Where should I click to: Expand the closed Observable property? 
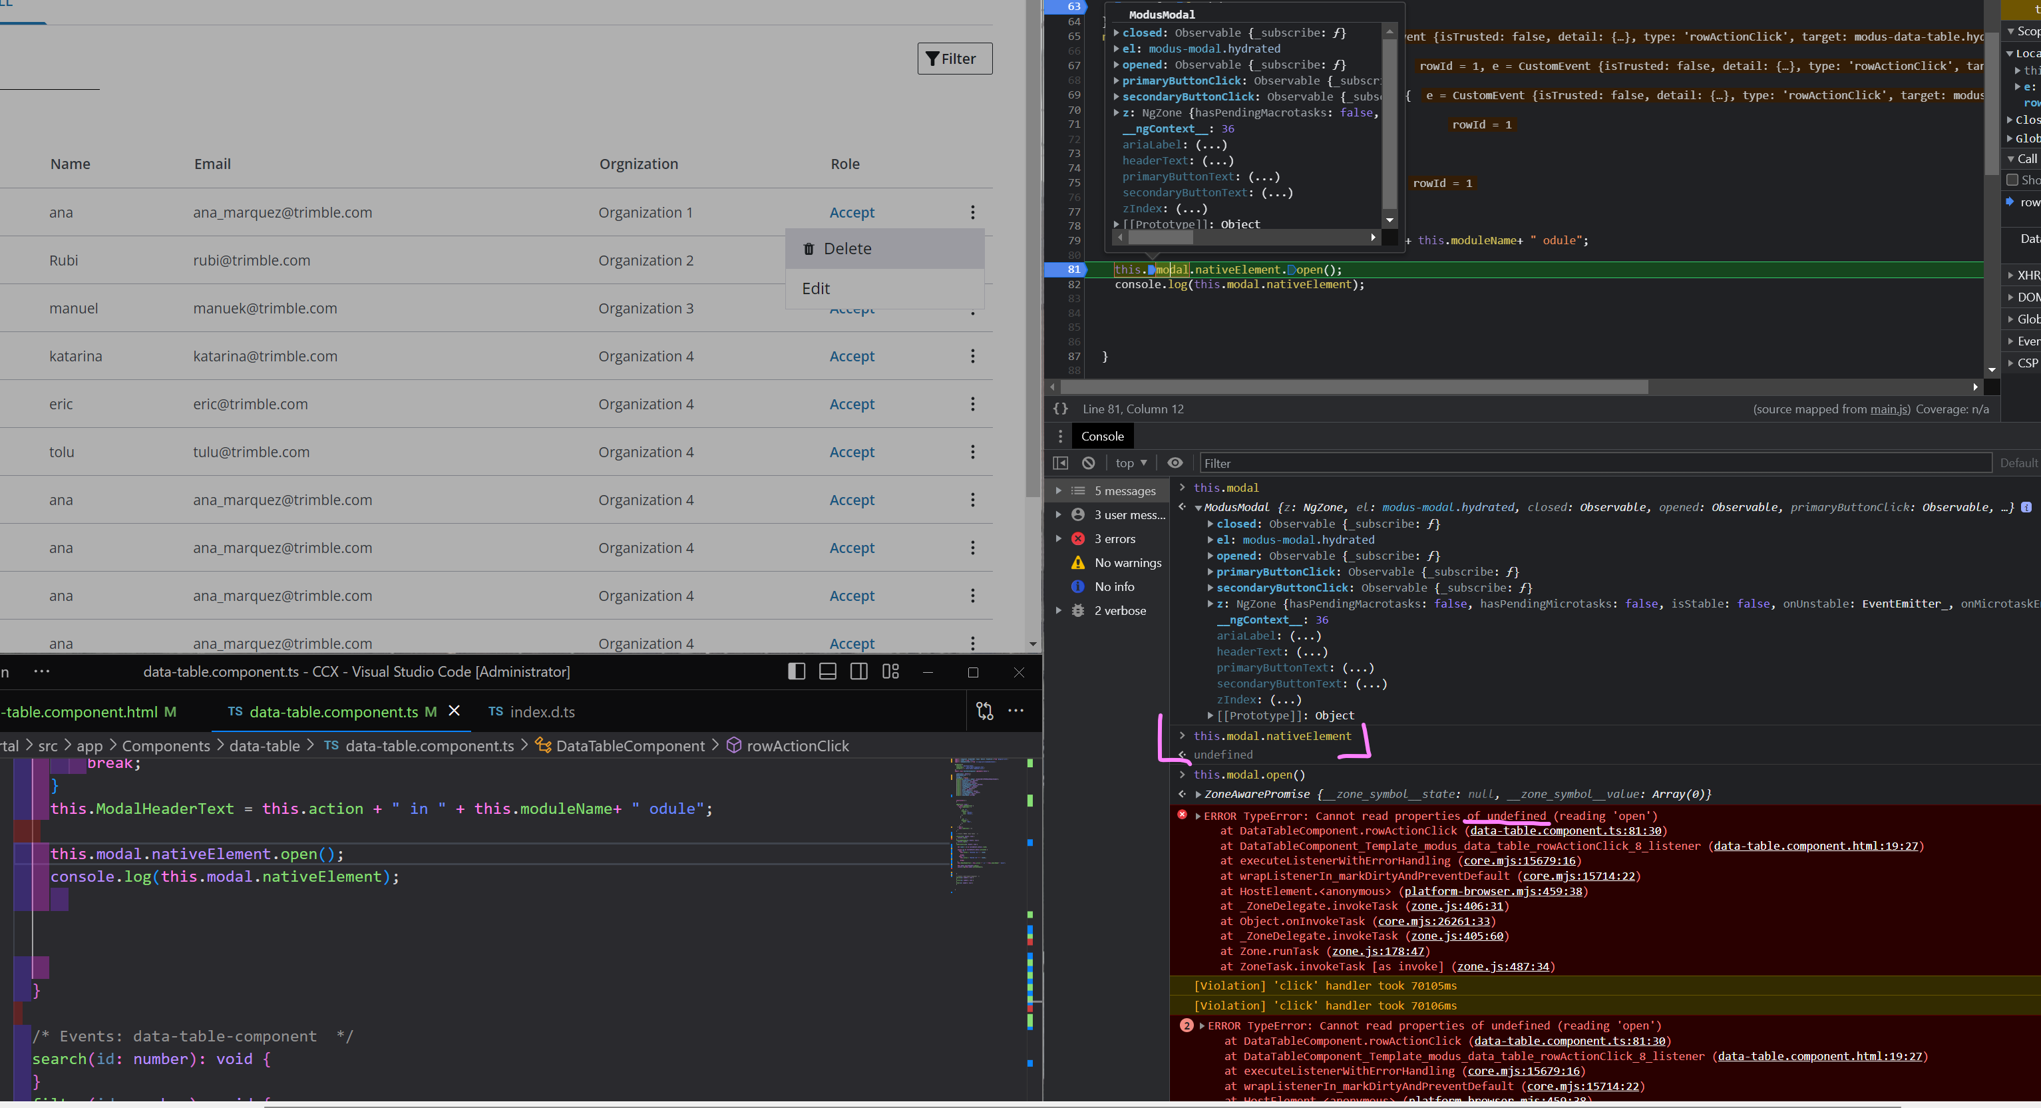coord(1210,524)
